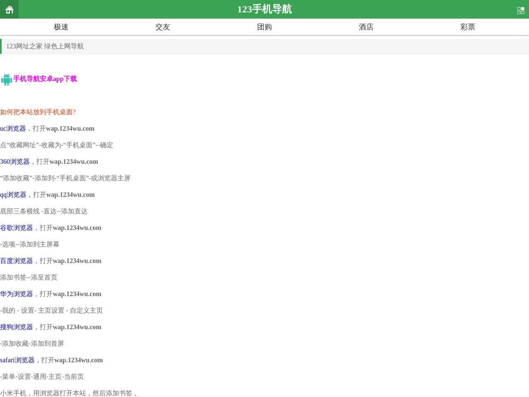The height and width of the screenshot is (397, 529).
Task: Click the text -我的 - 设置- 主页设置 - 自定义主页
Action: tap(51, 311)
